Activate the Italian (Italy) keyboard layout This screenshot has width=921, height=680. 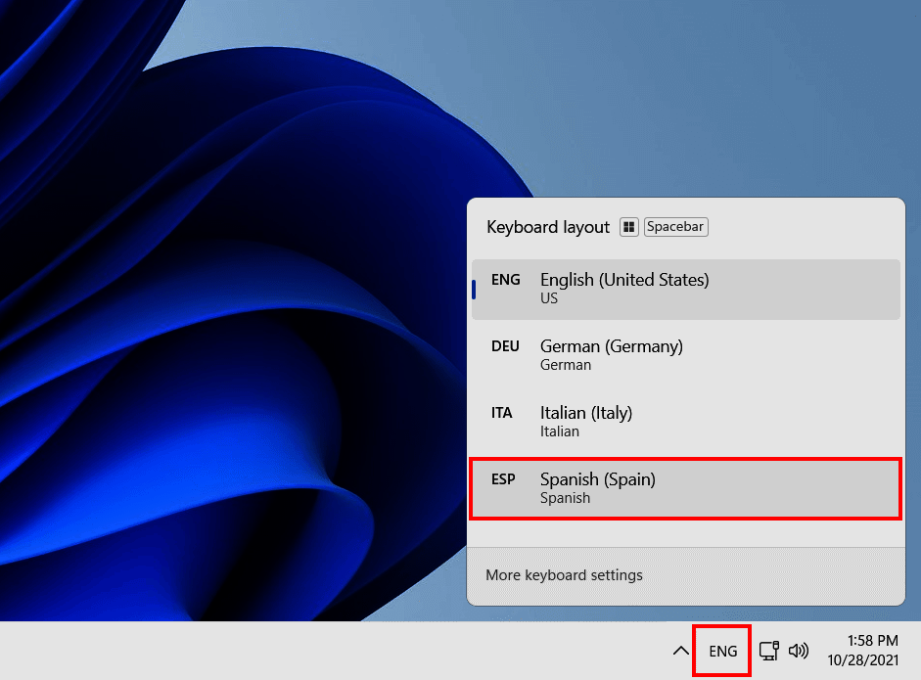[685, 421]
